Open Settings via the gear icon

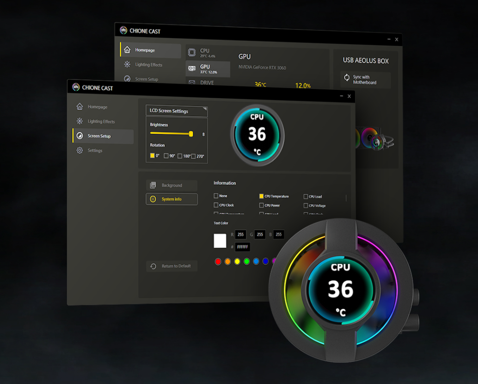(80, 150)
